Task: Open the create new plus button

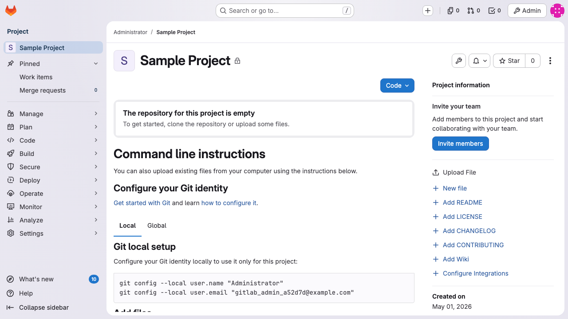Action: click(x=428, y=11)
